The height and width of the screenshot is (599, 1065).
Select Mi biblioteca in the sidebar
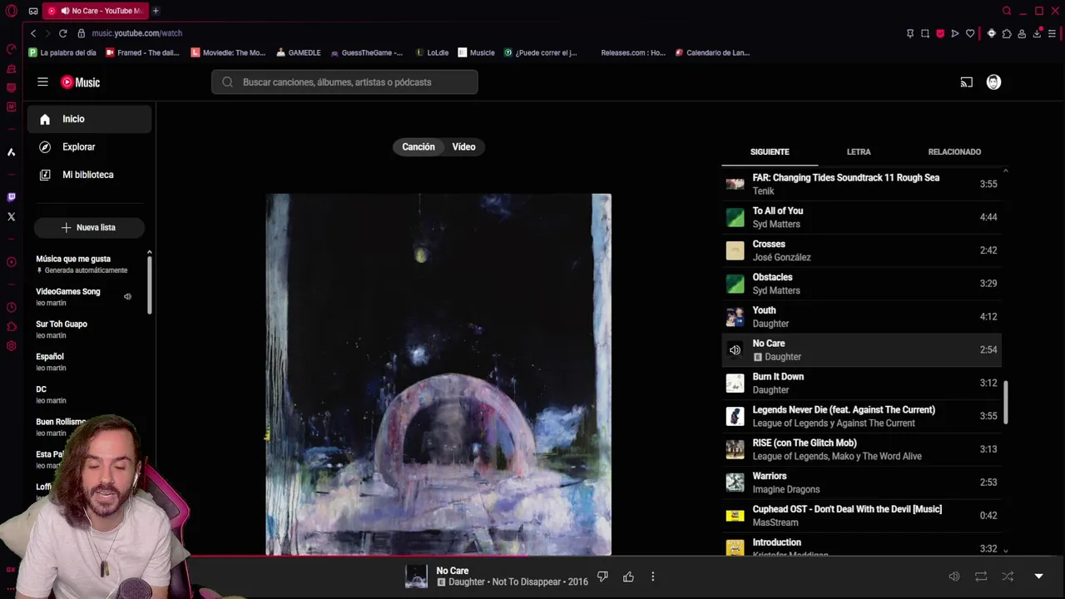click(90, 175)
